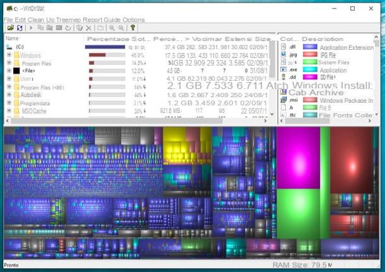The height and width of the screenshot is (272, 385).
Task: Click the .jpg file type icon
Action: click(x=283, y=54)
